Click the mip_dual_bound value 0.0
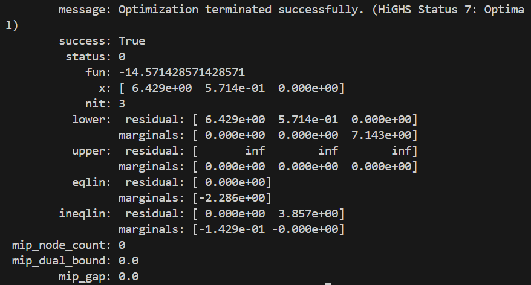Image resolution: width=531 pixels, height=285 pixels. pos(129,261)
